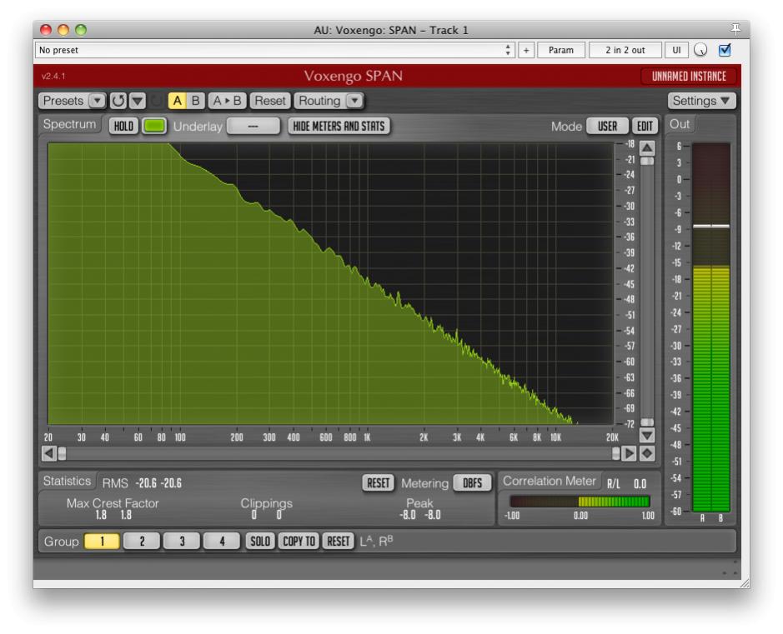
Task: Click the horizontal scroll left arrow
Action: pos(48,453)
